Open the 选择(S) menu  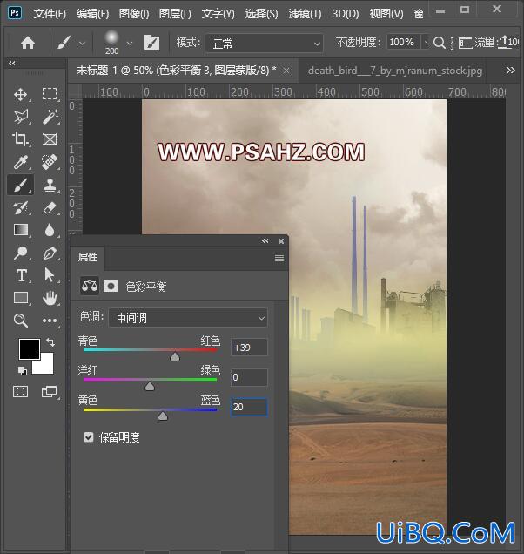click(262, 14)
